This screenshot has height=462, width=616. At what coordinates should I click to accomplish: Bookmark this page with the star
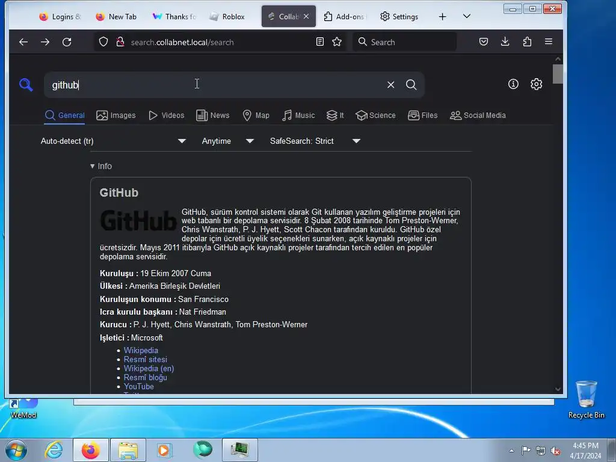(337, 42)
